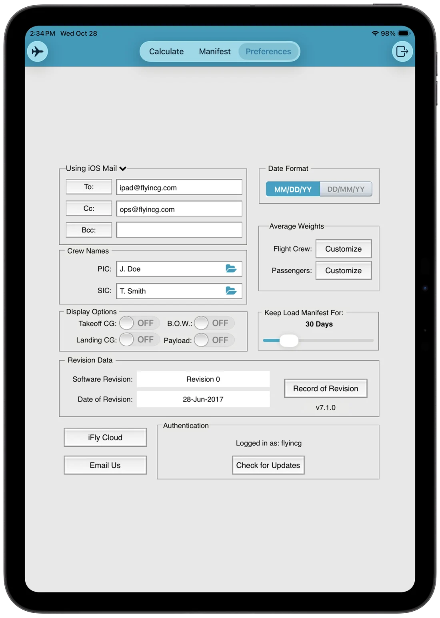The height and width of the screenshot is (618, 440).
Task: Click the Keep Load Manifest slider thumb
Action: [289, 340]
